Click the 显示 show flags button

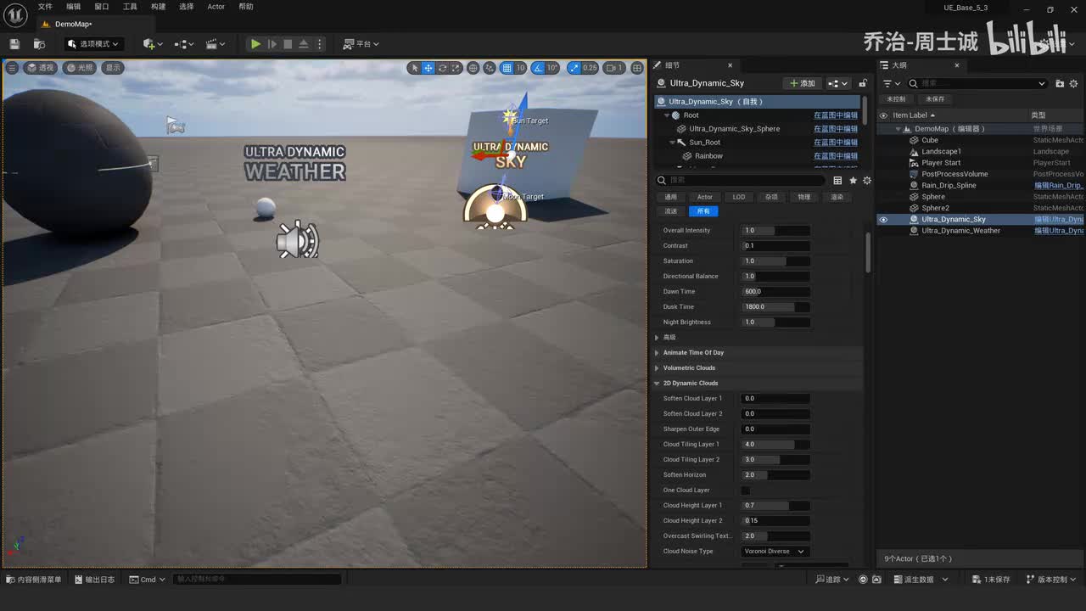[113, 68]
